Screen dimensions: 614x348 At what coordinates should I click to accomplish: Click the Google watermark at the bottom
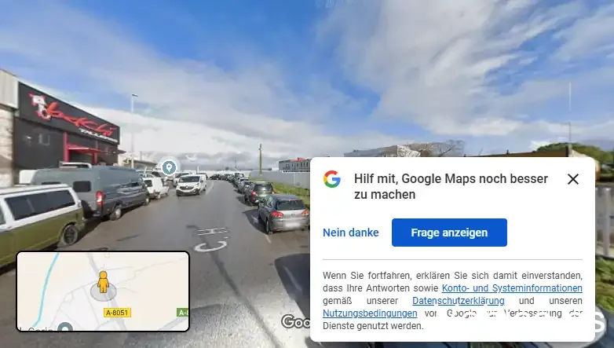click(296, 322)
